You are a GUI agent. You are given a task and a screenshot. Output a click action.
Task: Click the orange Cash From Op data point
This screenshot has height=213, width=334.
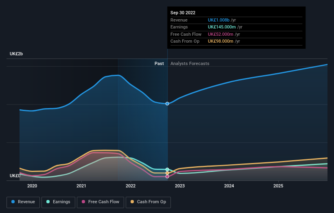168,173
